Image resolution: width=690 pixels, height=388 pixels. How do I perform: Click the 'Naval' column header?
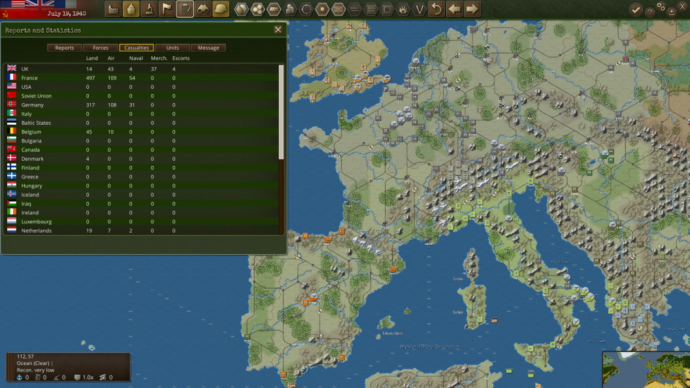click(x=136, y=58)
